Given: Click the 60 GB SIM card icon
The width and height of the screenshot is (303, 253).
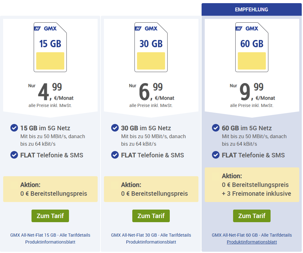Looking at the screenshot, I should click(252, 47).
